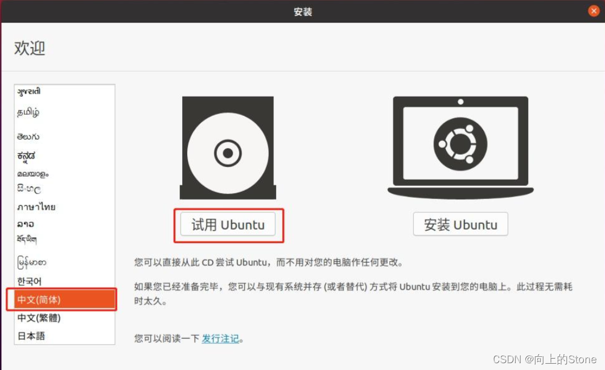Click the 试用 Ubuntu button
This screenshot has height=370, width=605.
(228, 225)
